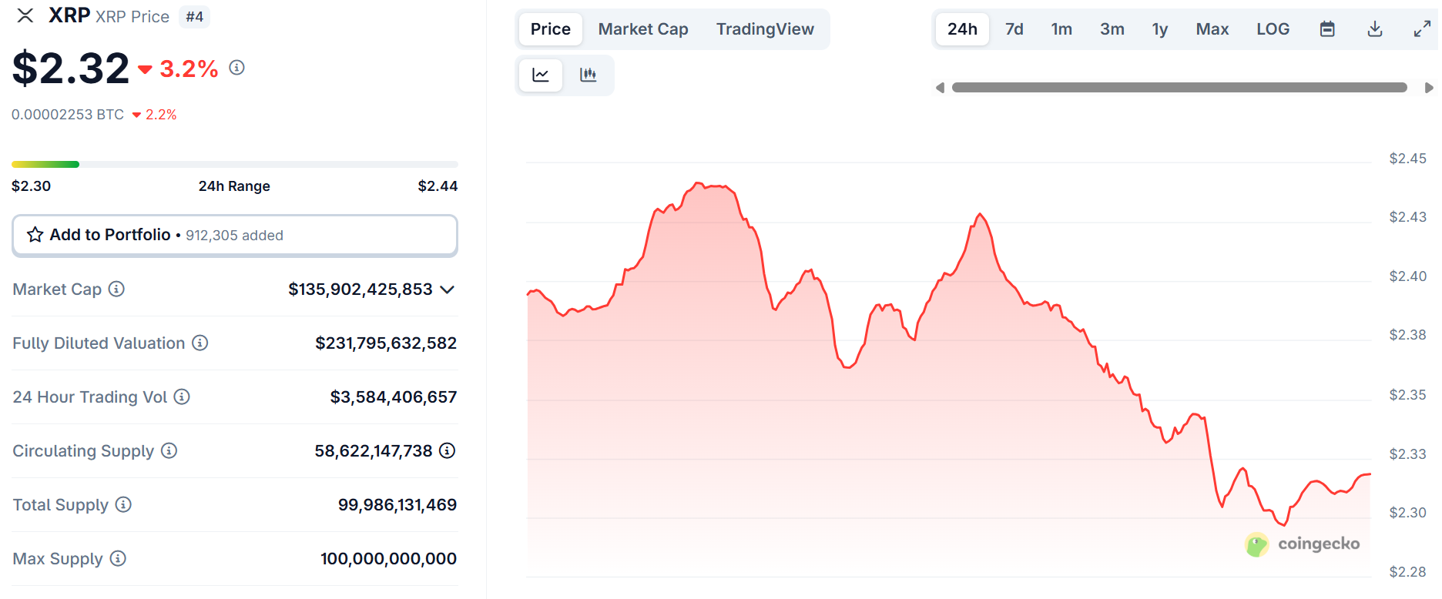
Task: Click the $2.44 24h range high value
Action: point(438,186)
